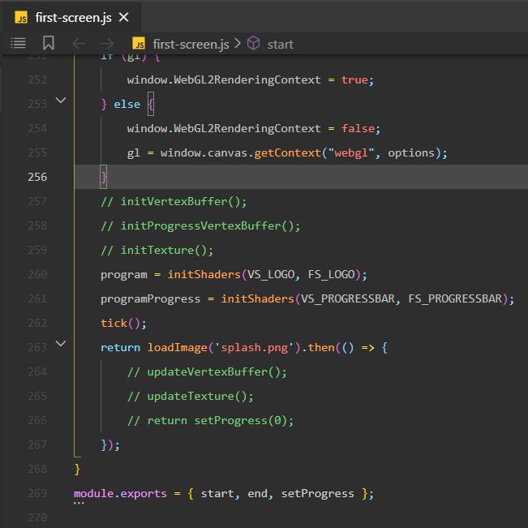
Task: Collapse the else block at line 253
Action: [x=61, y=101]
